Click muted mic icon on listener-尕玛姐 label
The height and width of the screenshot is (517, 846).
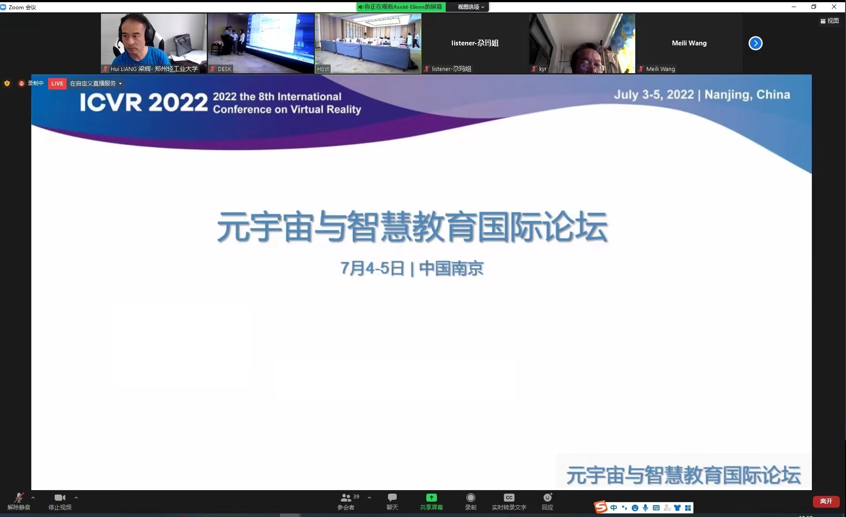pos(427,69)
